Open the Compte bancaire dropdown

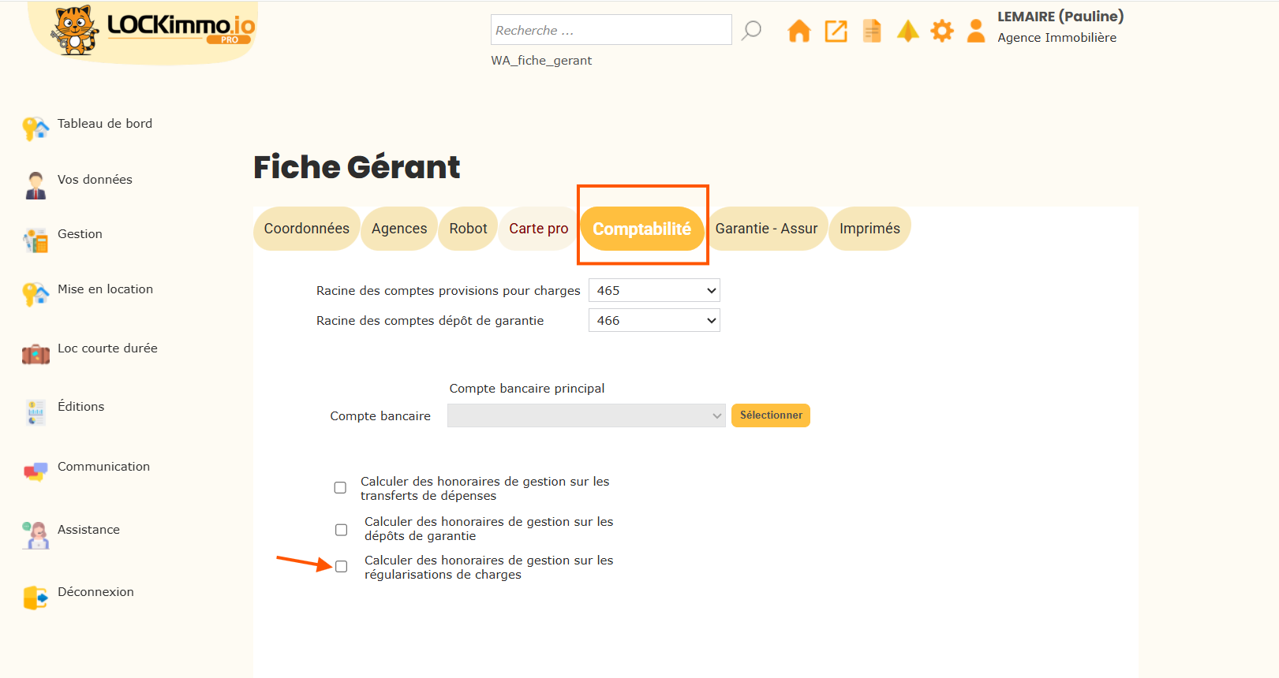585,415
